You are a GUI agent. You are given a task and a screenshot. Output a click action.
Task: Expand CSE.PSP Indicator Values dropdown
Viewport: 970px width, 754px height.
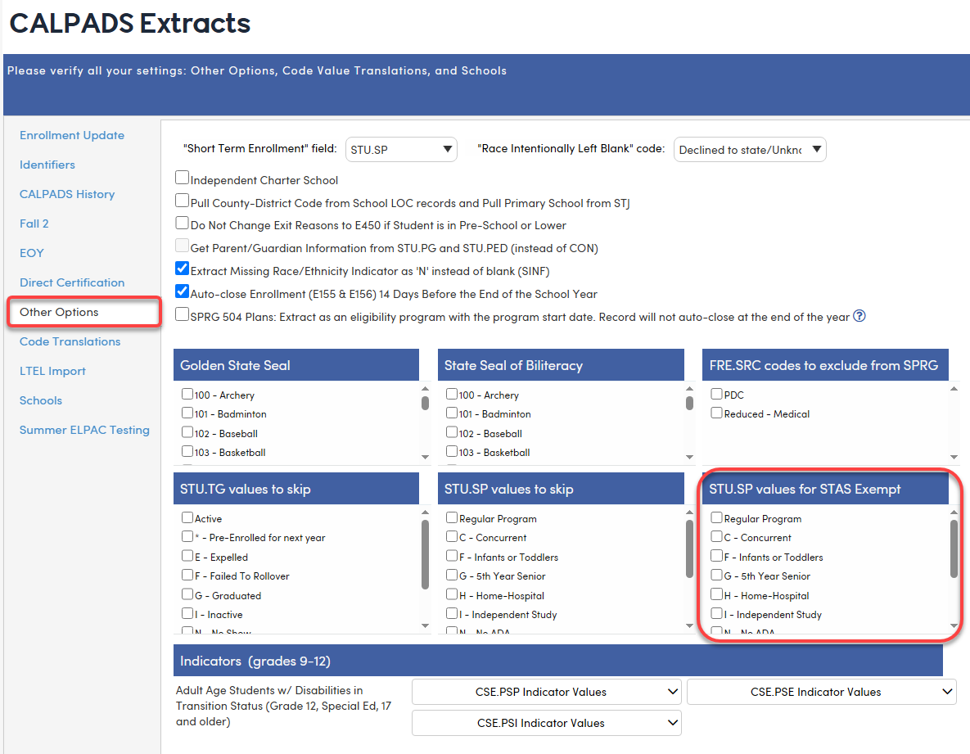pos(546,692)
